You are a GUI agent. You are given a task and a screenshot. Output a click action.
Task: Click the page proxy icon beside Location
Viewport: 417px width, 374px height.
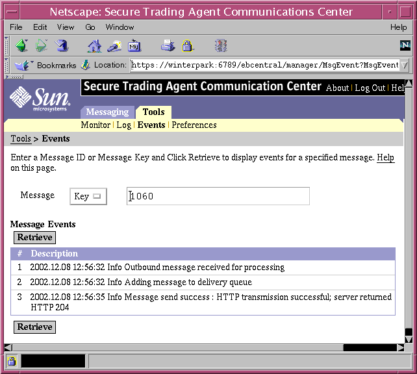tap(86, 65)
